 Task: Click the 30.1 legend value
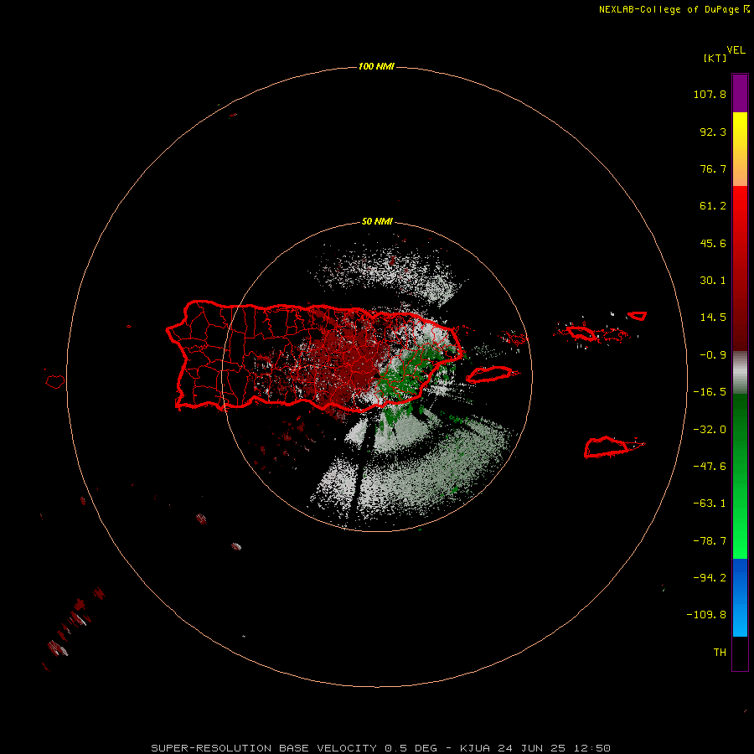[713, 281]
